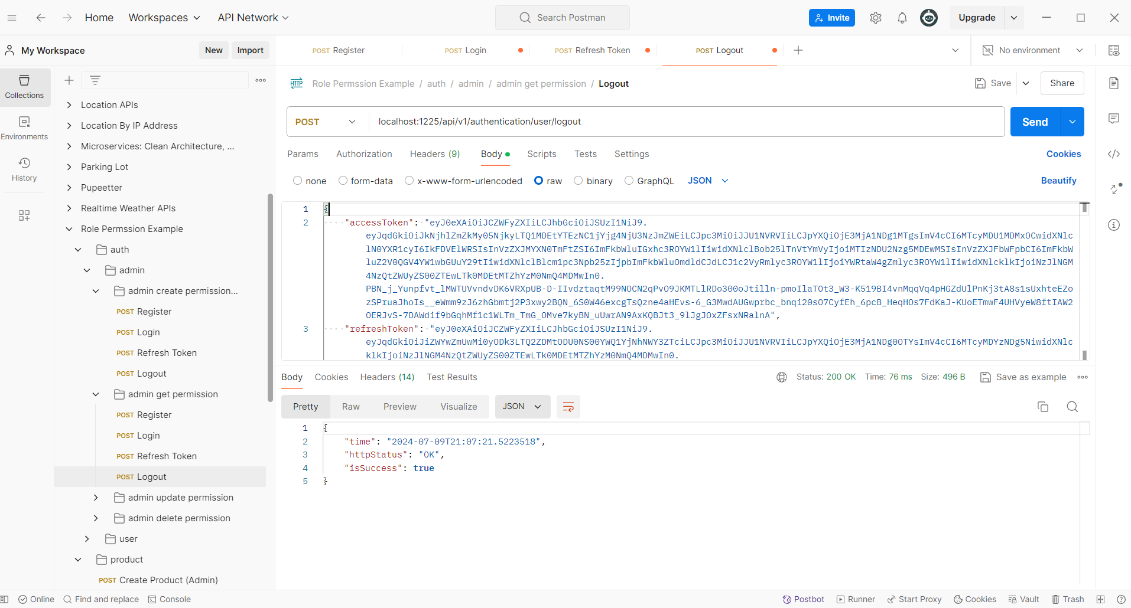This screenshot has height=608, width=1131.
Task: Open the No environment selector
Action: [1032, 50]
